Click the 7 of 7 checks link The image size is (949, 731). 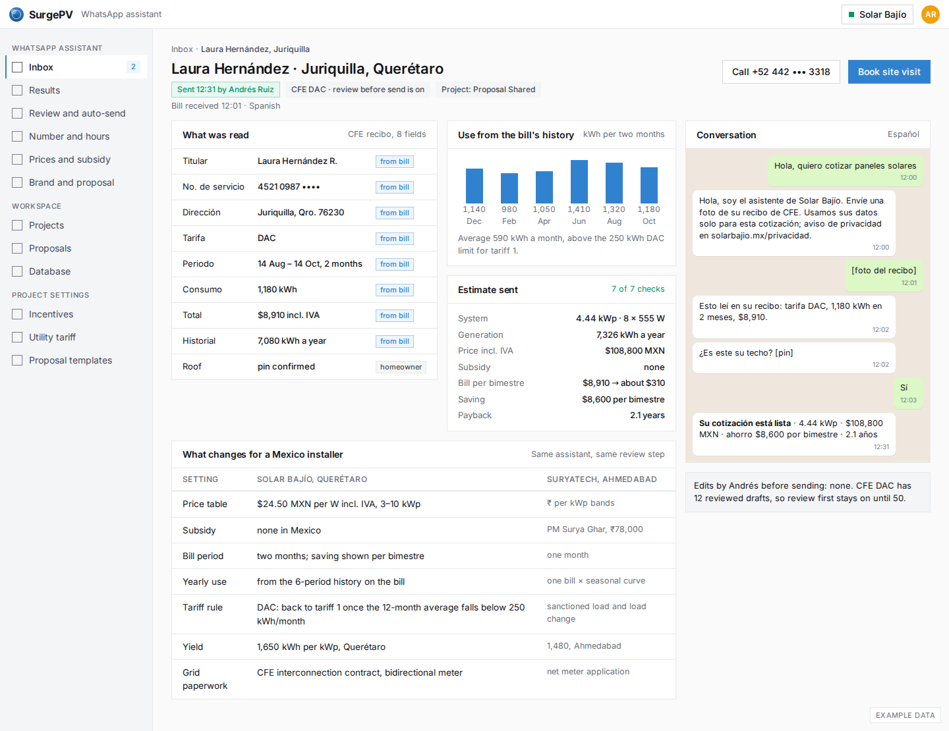pyautogui.click(x=638, y=289)
